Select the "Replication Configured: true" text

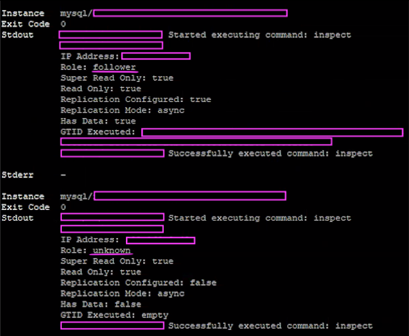pos(135,99)
